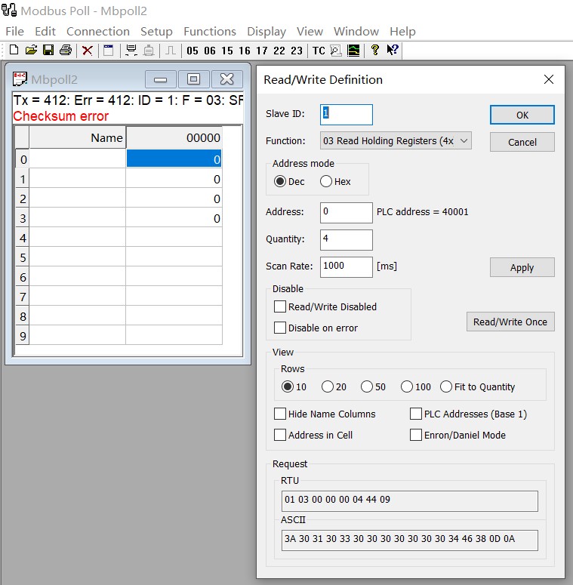This screenshot has width=573, height=585.
Task: Click the TC test center toolbar button
Action: point(319,51)
